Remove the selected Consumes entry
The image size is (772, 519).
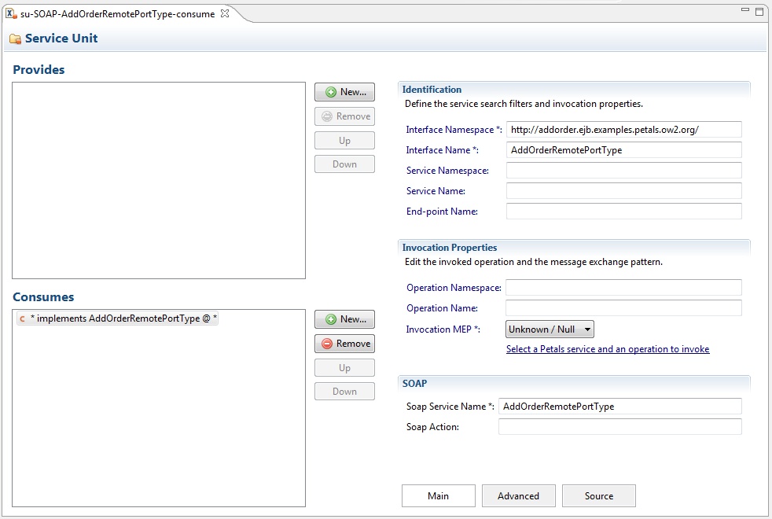click(x=344, y=344)
